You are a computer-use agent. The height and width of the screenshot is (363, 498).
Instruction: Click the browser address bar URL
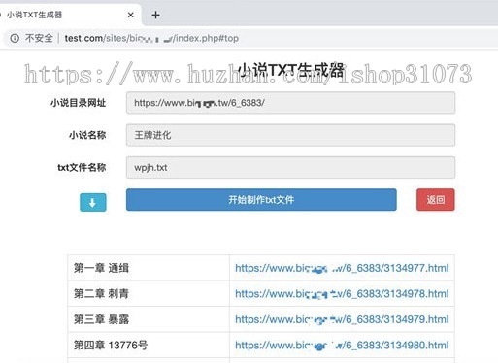(151, 38)
